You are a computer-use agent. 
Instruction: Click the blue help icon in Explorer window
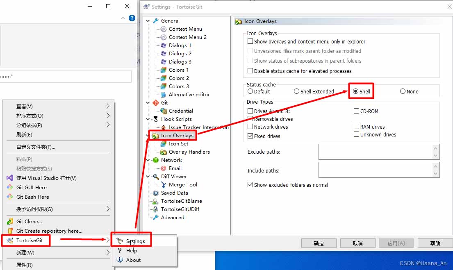coord(132,18)
